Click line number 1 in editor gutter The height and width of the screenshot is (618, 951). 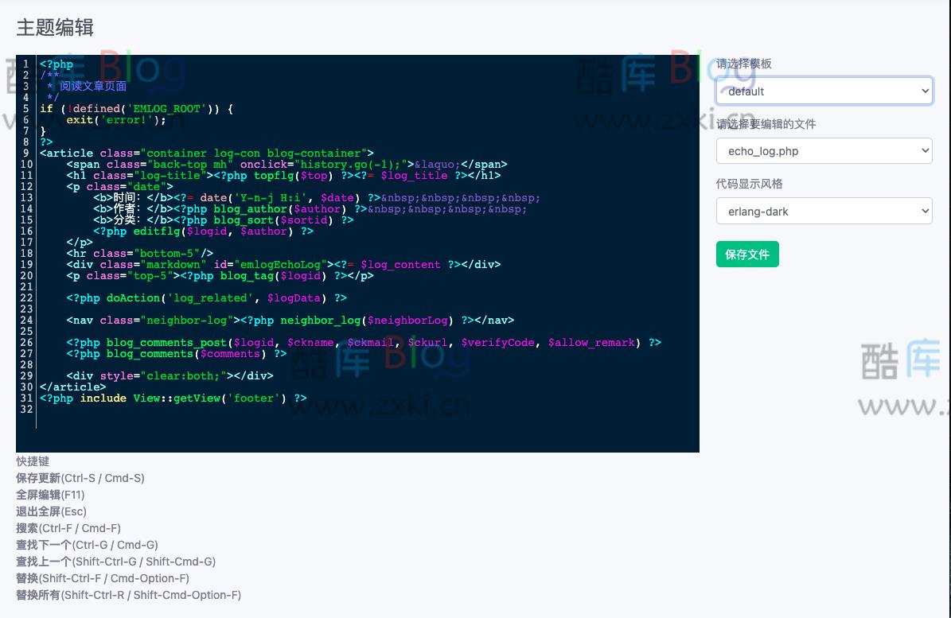click(x=26, y=64)
